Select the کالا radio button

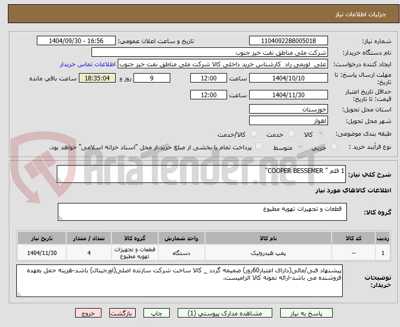[321, 134]
